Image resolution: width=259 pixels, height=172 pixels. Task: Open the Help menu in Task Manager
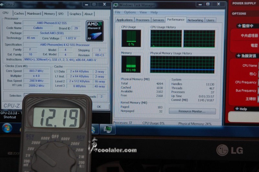(154, 12)
